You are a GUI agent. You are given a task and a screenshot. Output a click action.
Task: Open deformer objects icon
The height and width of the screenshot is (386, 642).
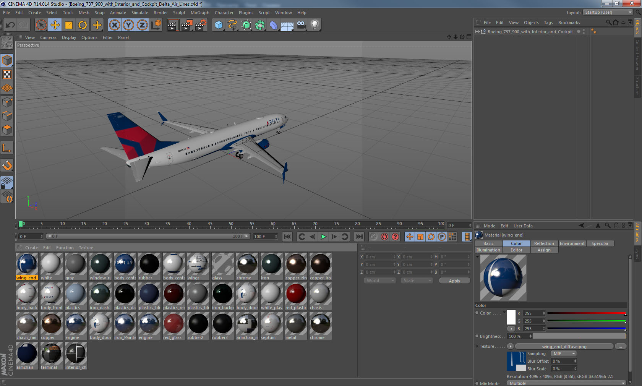(274, 25)
